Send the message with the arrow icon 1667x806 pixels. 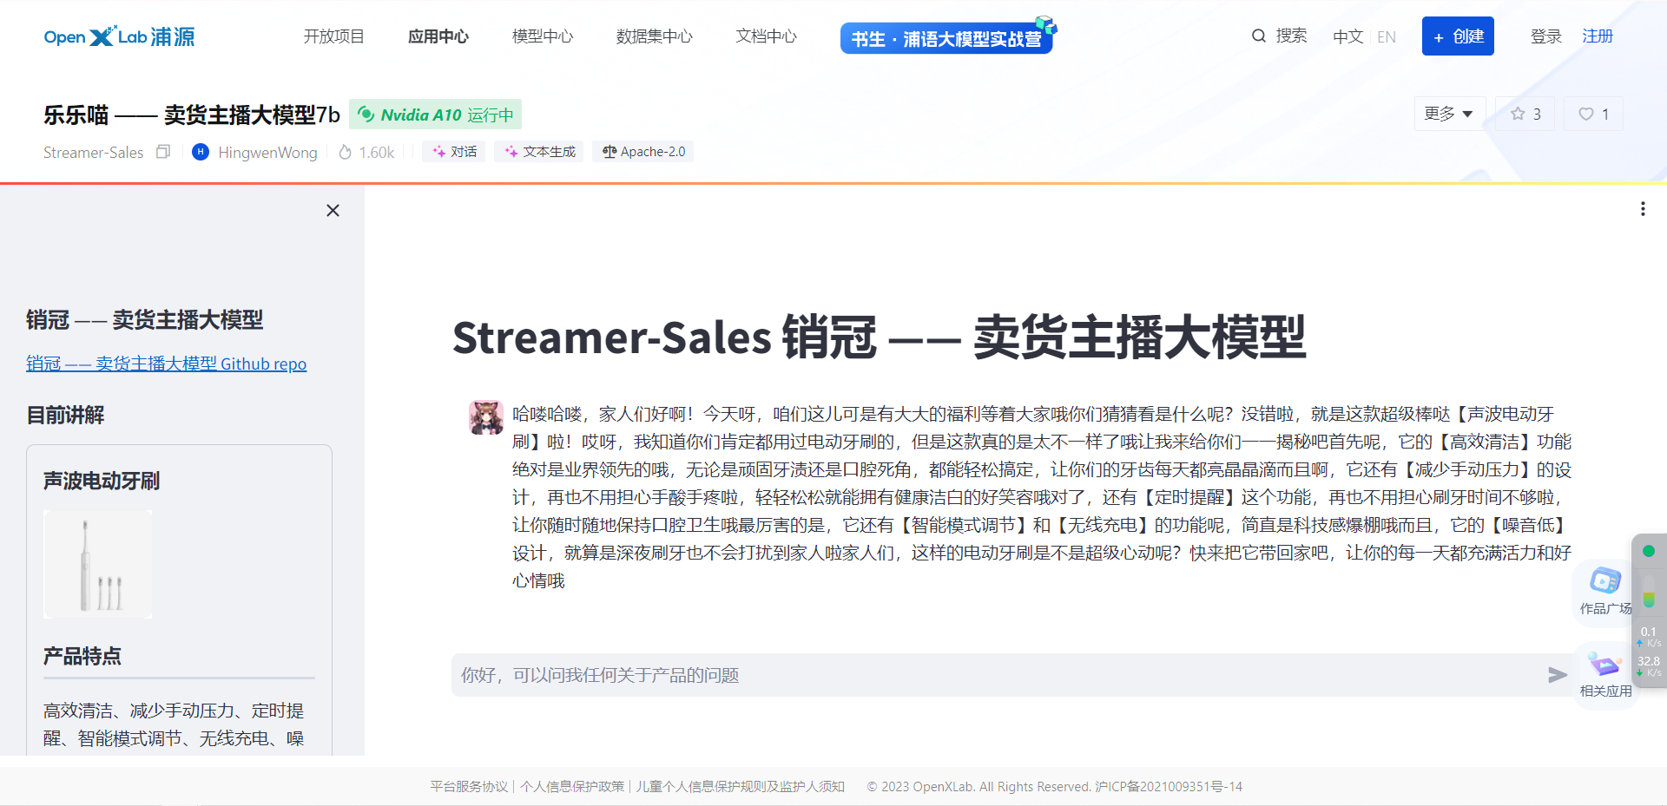pyautogui.click(x=1558, y=675)
